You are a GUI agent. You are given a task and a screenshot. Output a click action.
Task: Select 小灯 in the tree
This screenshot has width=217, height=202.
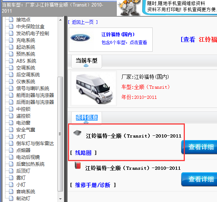21,185
